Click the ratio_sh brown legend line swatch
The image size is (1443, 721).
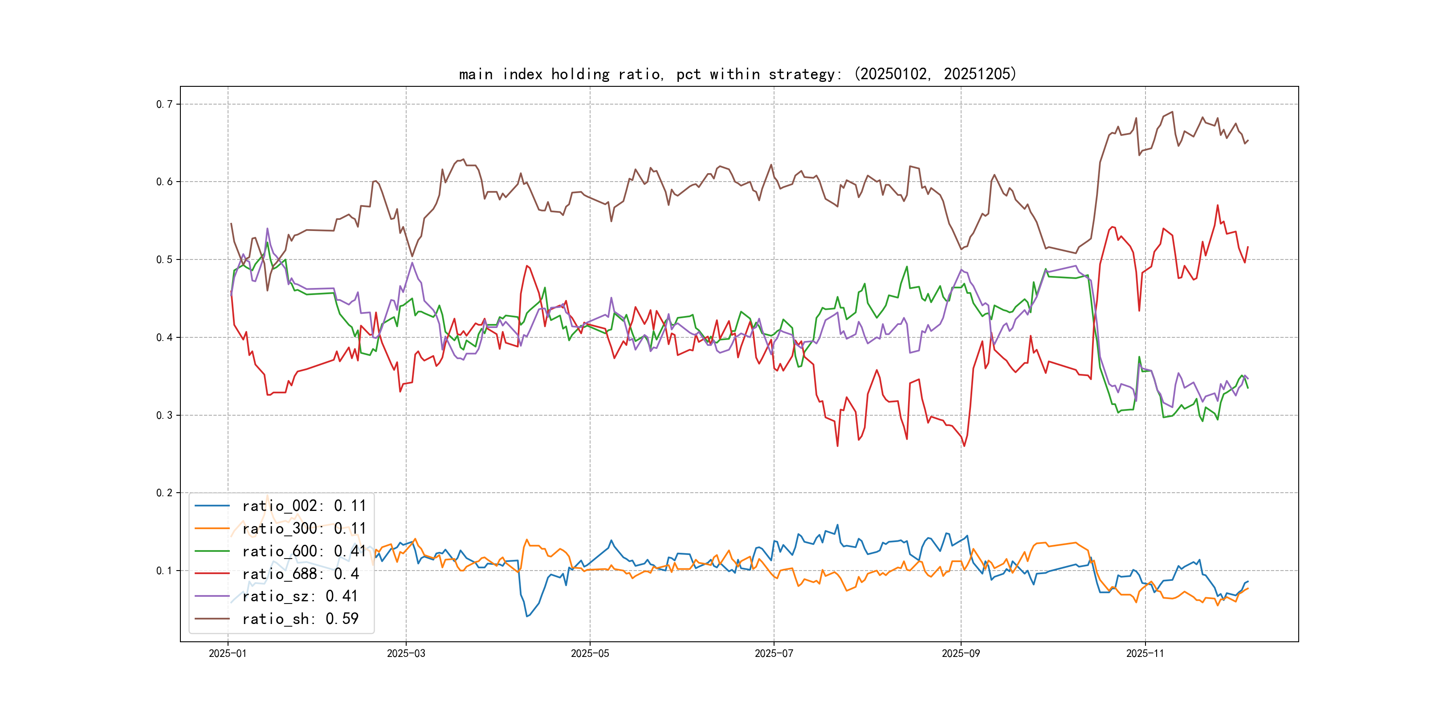[x=212, y=619]
